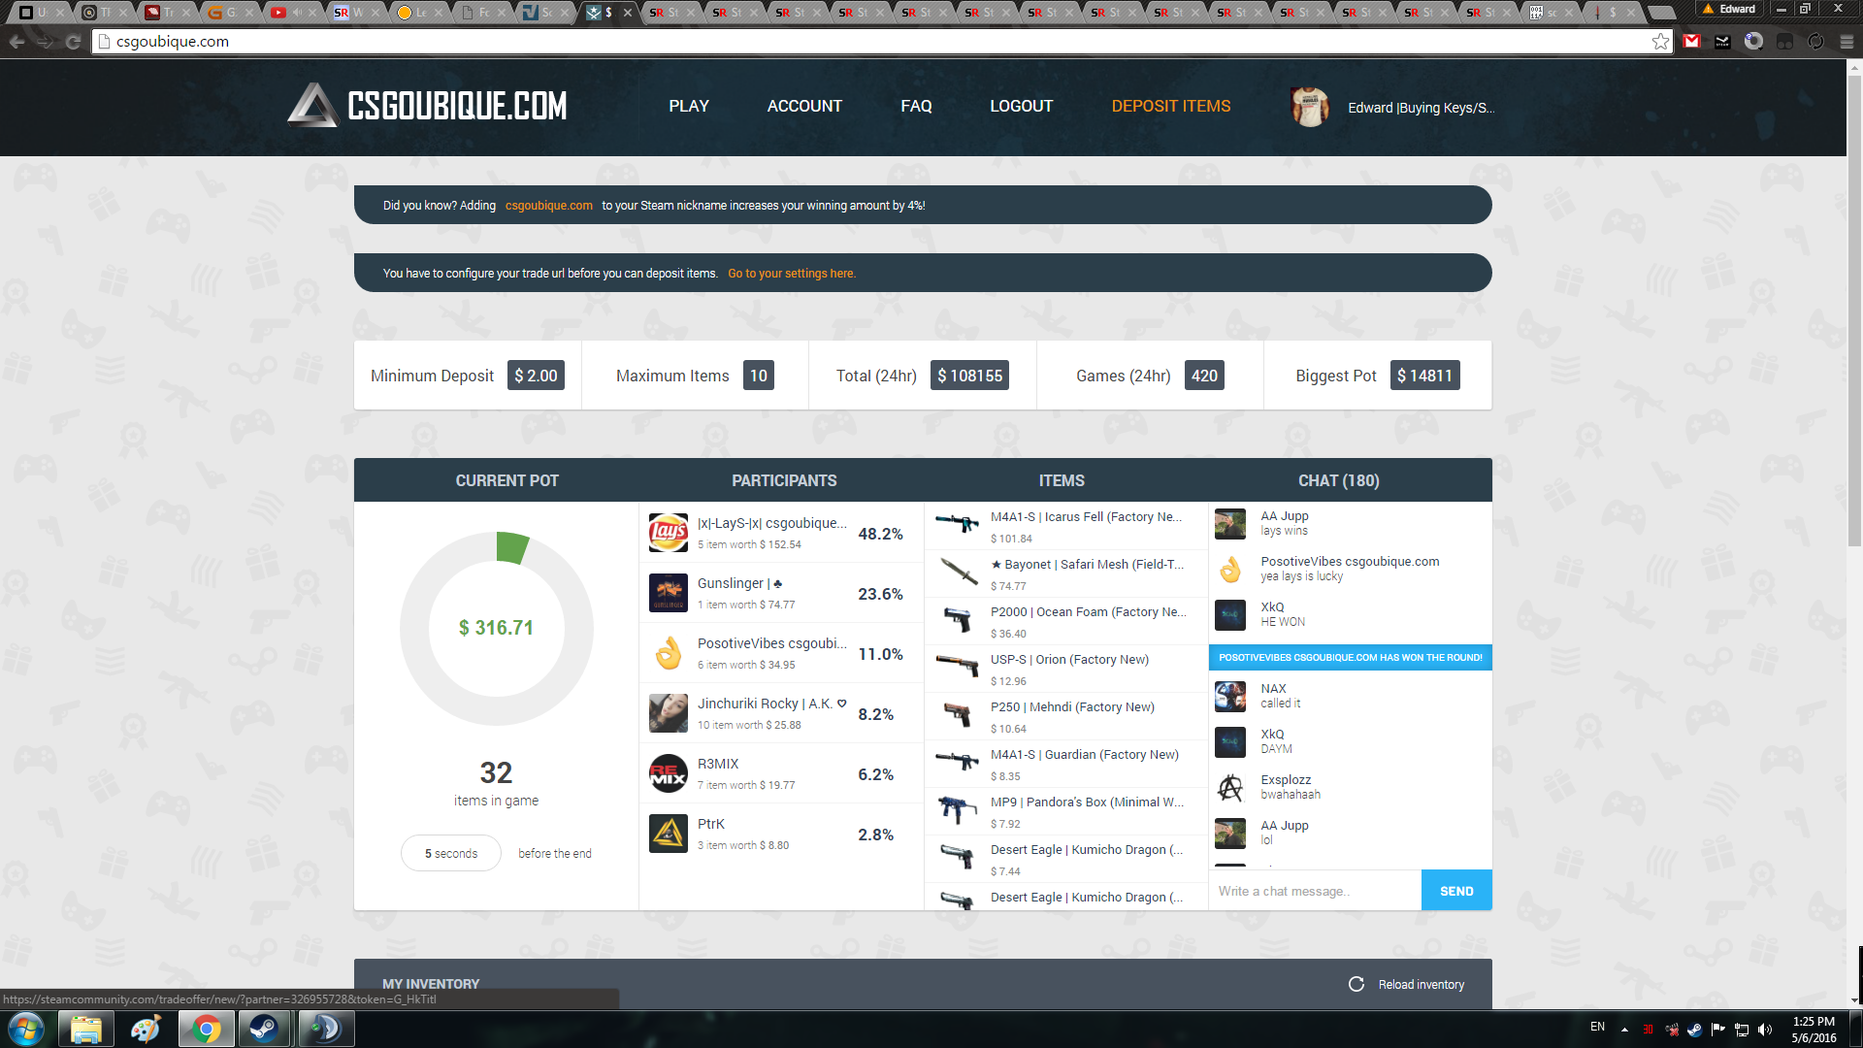Click the system tray volume speaker icon

click(x=1765, y=1030)
